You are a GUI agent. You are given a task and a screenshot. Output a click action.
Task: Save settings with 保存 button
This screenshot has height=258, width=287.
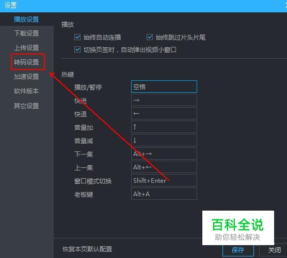point(238,250)
